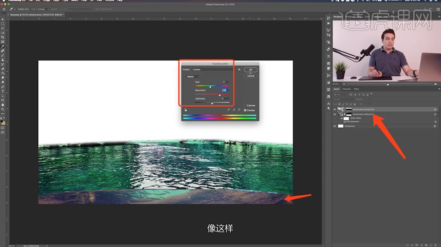Screen dimensions: 441x247
Task: Select the Lasso tool
Action: point(3,29)
